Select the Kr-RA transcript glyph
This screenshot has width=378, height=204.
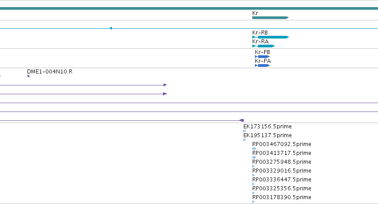[263, 46]
